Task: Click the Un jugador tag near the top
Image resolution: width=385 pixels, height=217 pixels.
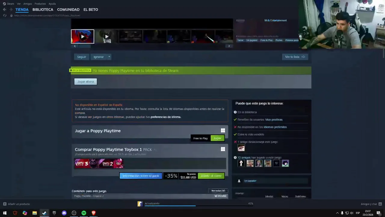Action: 252,40
